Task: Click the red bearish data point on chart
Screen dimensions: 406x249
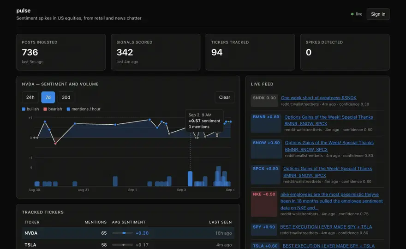Action: pyautogui.click(x=55, y=143)
